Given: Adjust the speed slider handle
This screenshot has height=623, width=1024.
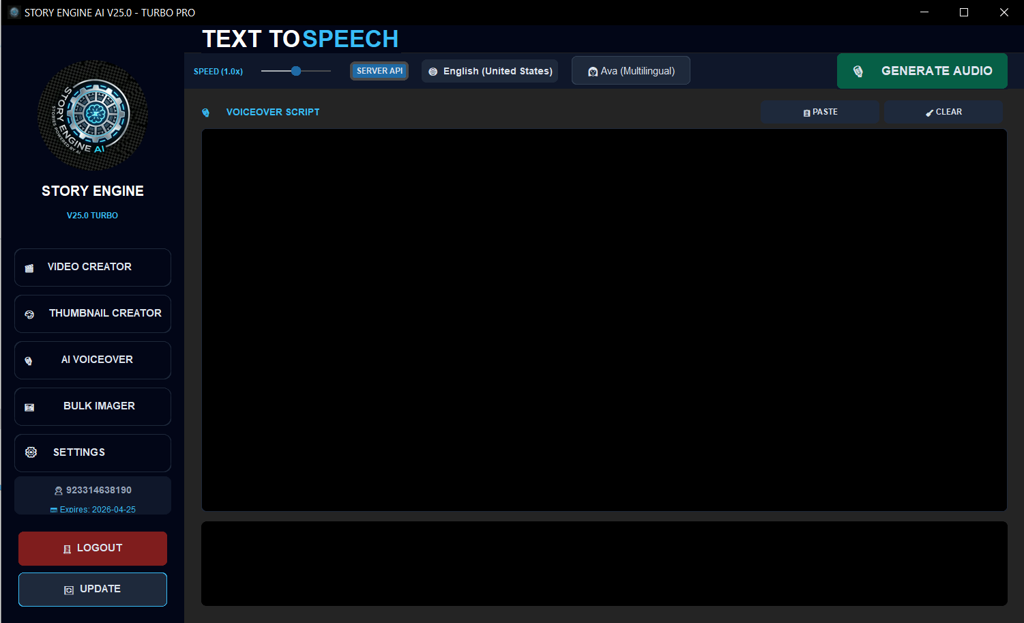Looking at the screenshot, I should coord(295,70).
